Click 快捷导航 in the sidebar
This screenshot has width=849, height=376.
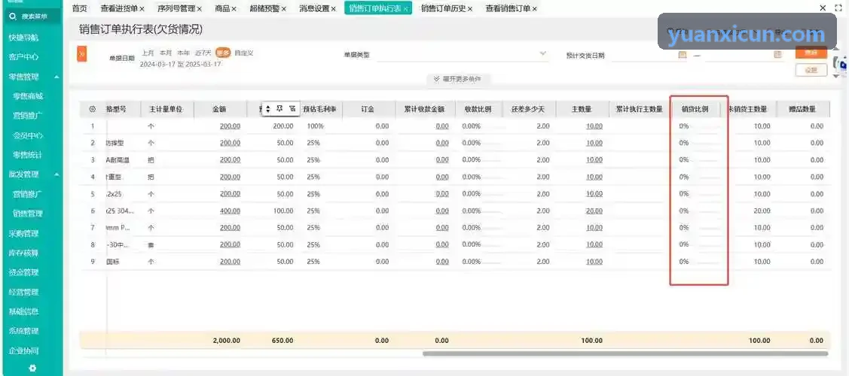24,38
